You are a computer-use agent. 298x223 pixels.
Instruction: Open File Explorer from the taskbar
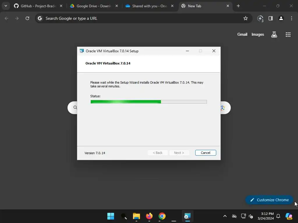(x=136, y=216)
